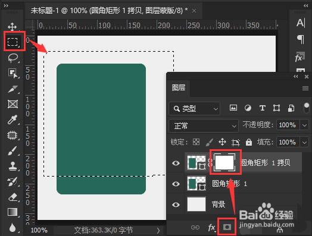Select the History Brush tool
312x236 pixels.
point(13,181)
